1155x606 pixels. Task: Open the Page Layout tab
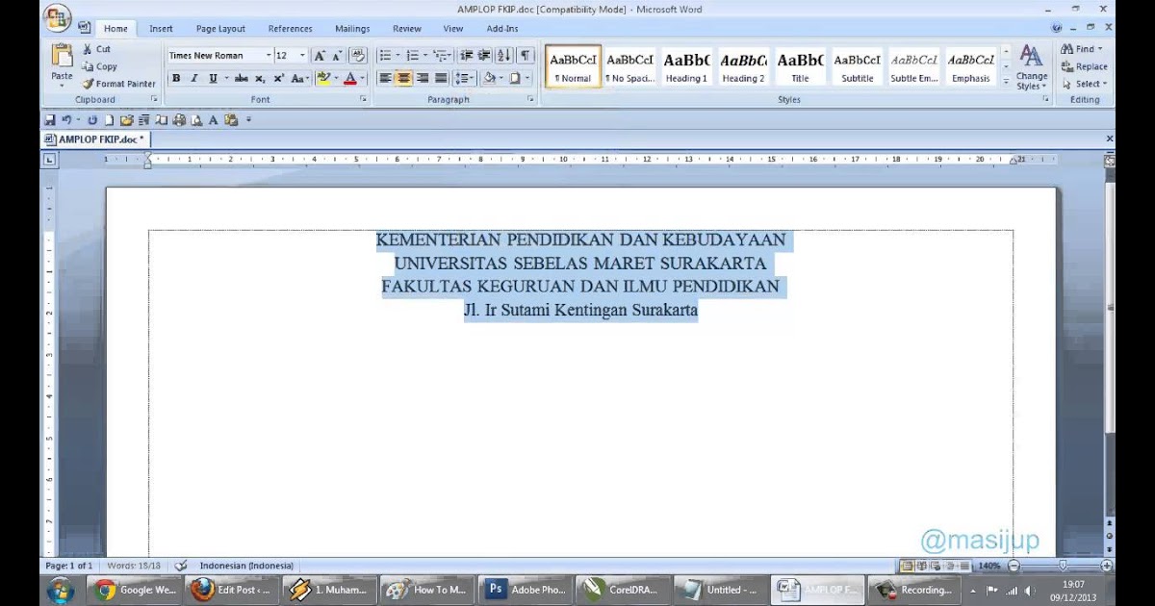[x=220, y=29]
